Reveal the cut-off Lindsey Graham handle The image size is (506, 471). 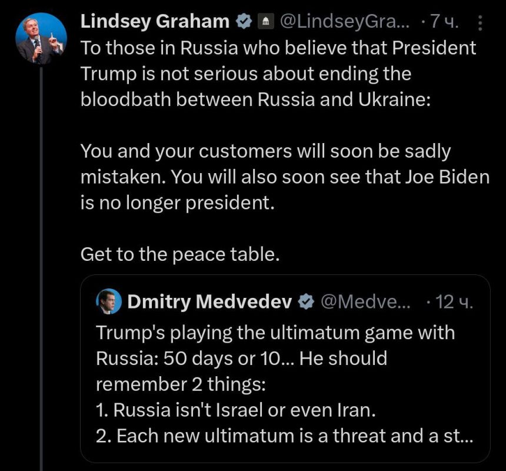pyautogui.click(x=344, y=21)
